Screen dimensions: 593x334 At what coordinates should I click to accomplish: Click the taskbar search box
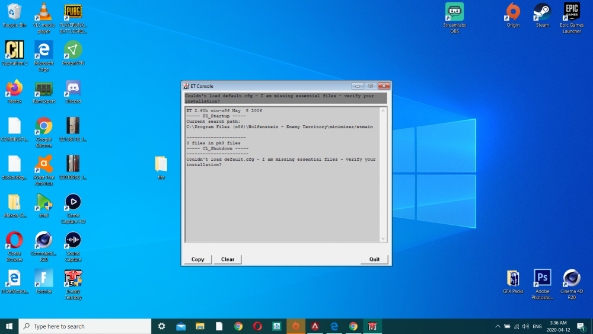tap(85, 326)
